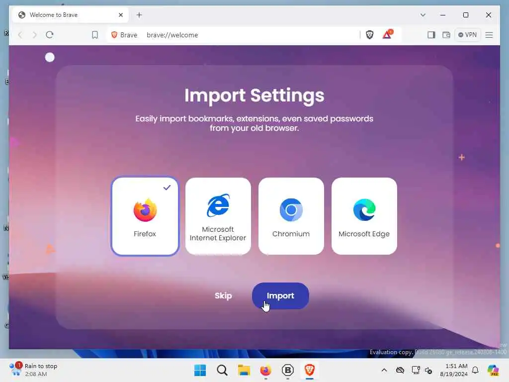This screenshot has width=509, height=382.
Task: Bookmark this page with bookmark icon
Action: (x=95, y=35)
